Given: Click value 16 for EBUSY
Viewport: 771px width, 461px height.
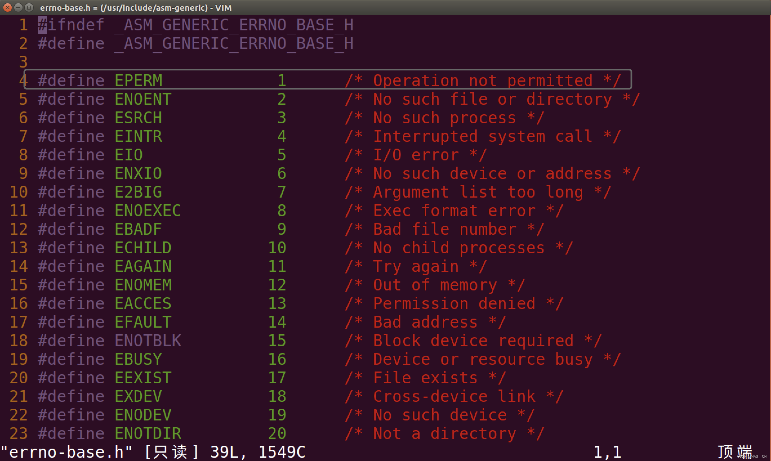Looking at the screenshot, I should [277, 359].
